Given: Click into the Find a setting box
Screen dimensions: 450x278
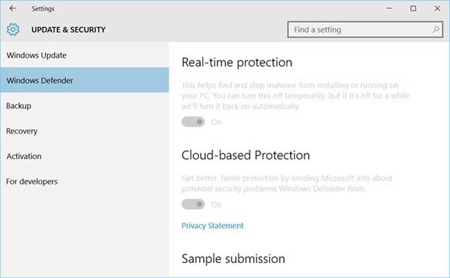Looking at the screenshot, I should click(360, 30).
